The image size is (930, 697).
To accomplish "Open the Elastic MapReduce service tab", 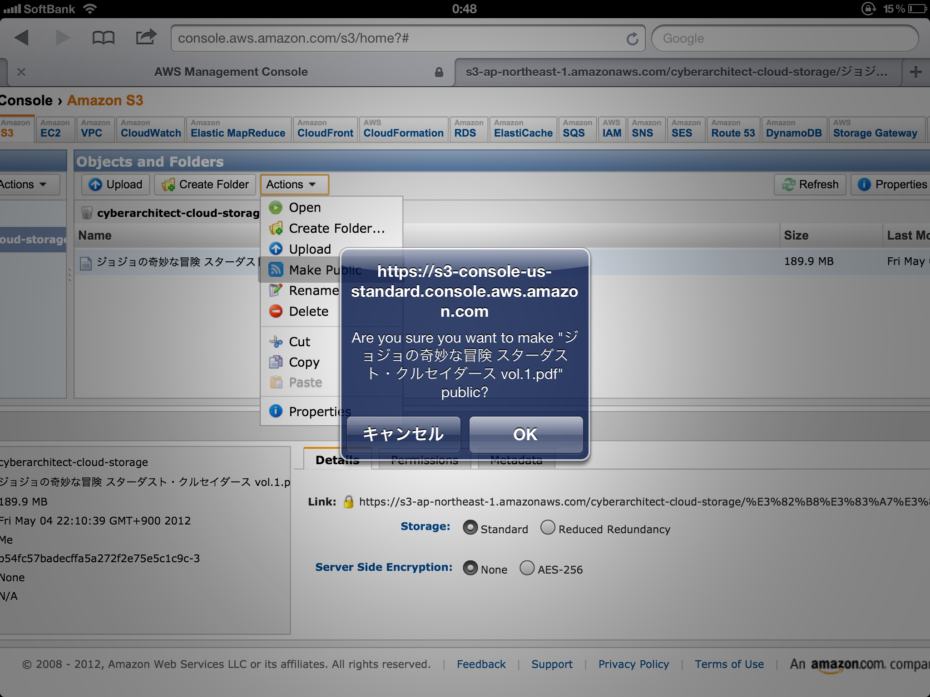I will pyautogui.click(x=238, y=129).
